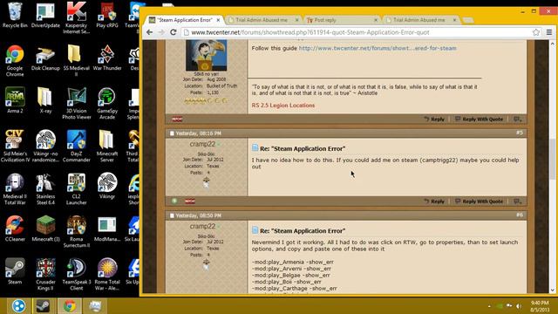Image resolution: width=558 pixels, height=314 pixels.
Task: Launch War Thunder desktop icon
Action: (106, 58)
